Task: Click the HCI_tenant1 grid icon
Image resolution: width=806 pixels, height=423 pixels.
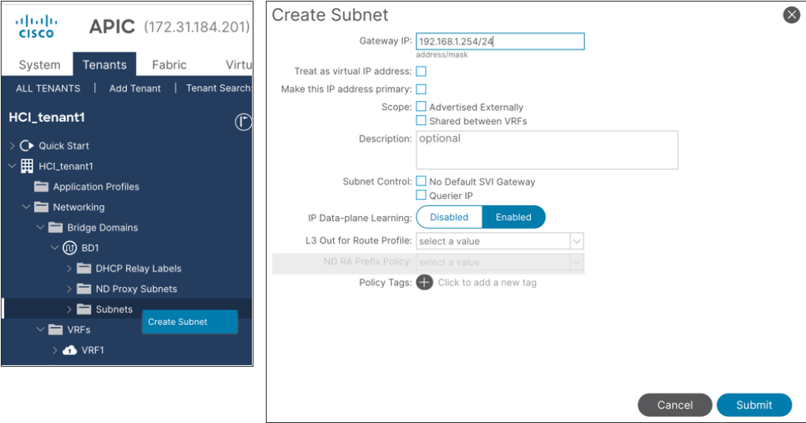Action: pos(27,166)
